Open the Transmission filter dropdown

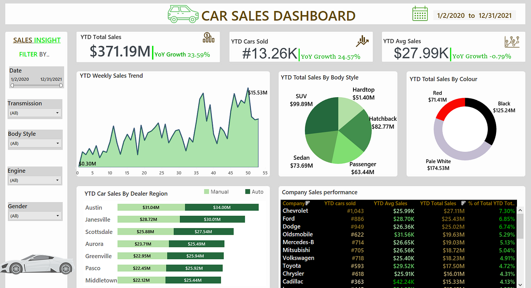click(35, 113)
